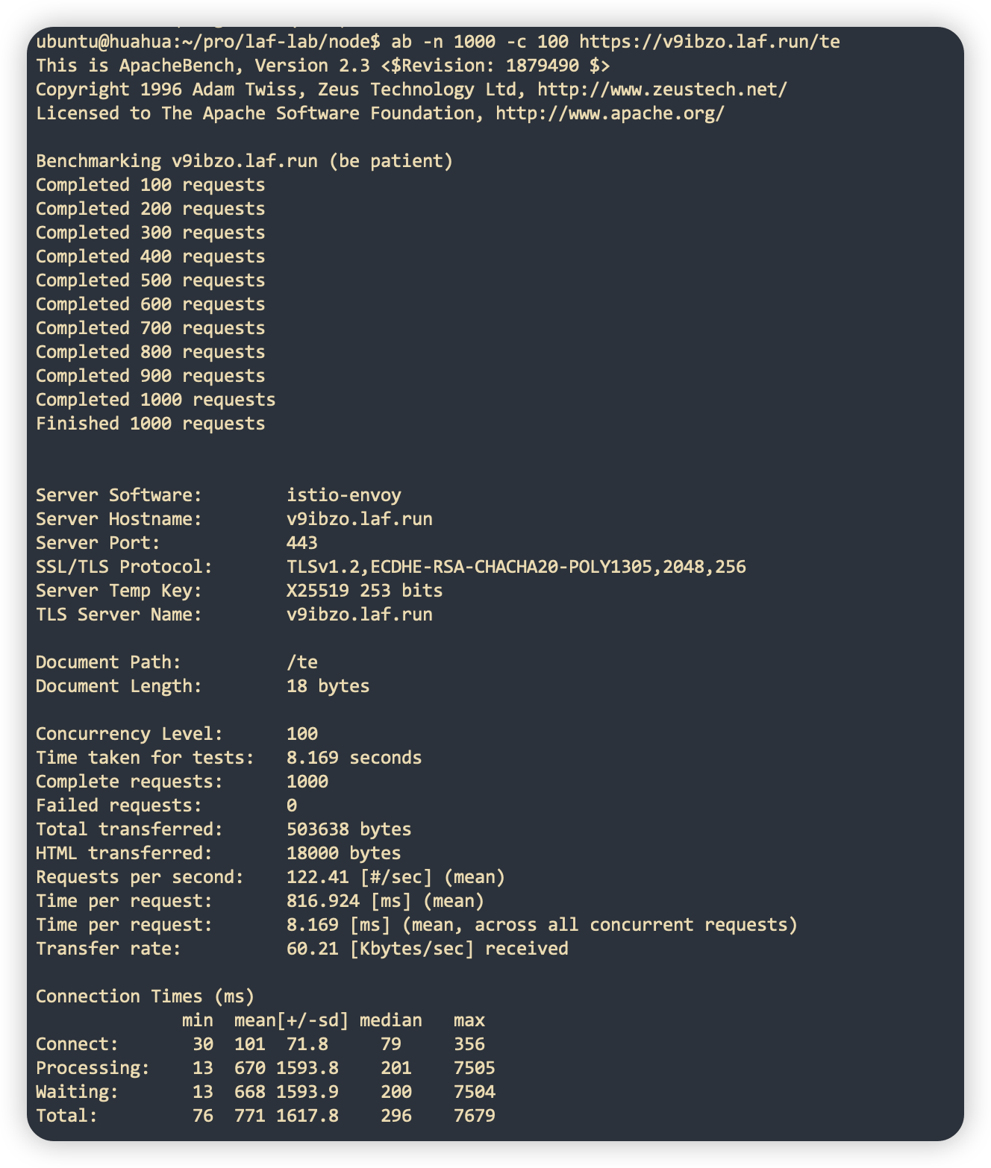Click the TLSv1.2 protocol cipher value
Image resolution: width=991 pixels, height=1168 pixels.
(x=516, y=567)
